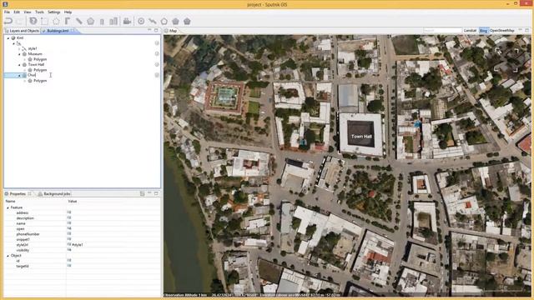
Task: Select the polygon drawing tool before the building icons
Action: click(x=91, y=21)
